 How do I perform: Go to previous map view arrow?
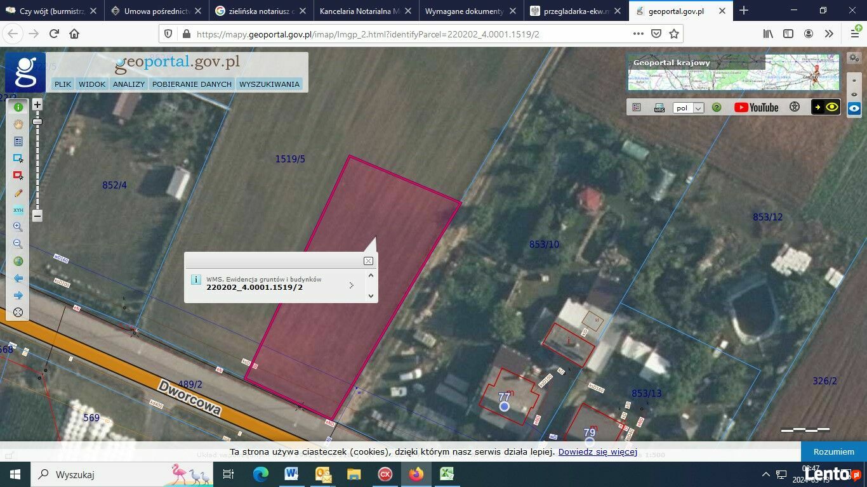point(18,278)
